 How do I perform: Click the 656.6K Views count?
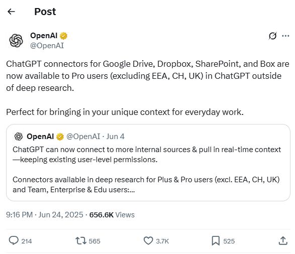(x=112, y=215)
